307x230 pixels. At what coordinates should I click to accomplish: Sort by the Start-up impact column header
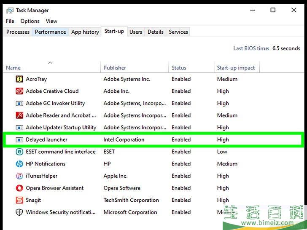pos(237,68)
